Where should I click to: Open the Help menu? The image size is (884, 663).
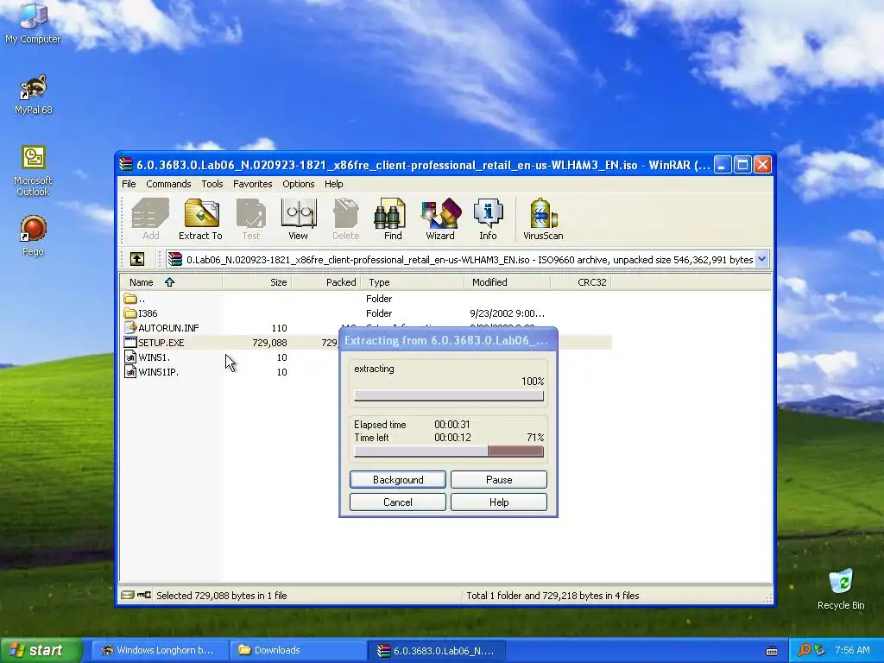coord(334,184)
